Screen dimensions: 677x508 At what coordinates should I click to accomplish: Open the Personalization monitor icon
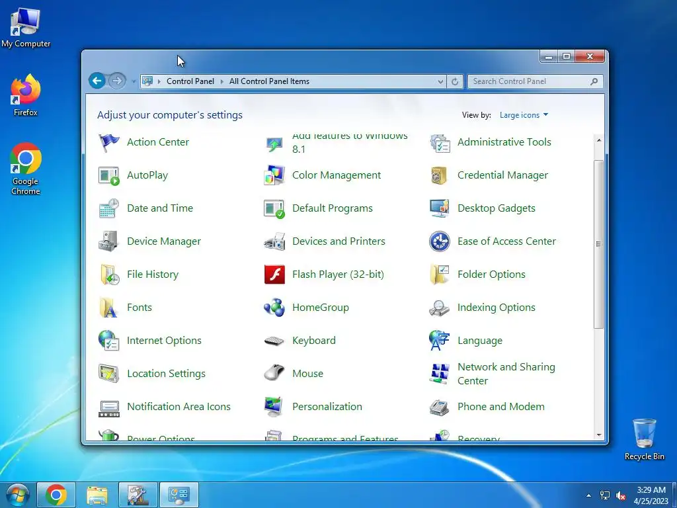click(x=274, y=407)
